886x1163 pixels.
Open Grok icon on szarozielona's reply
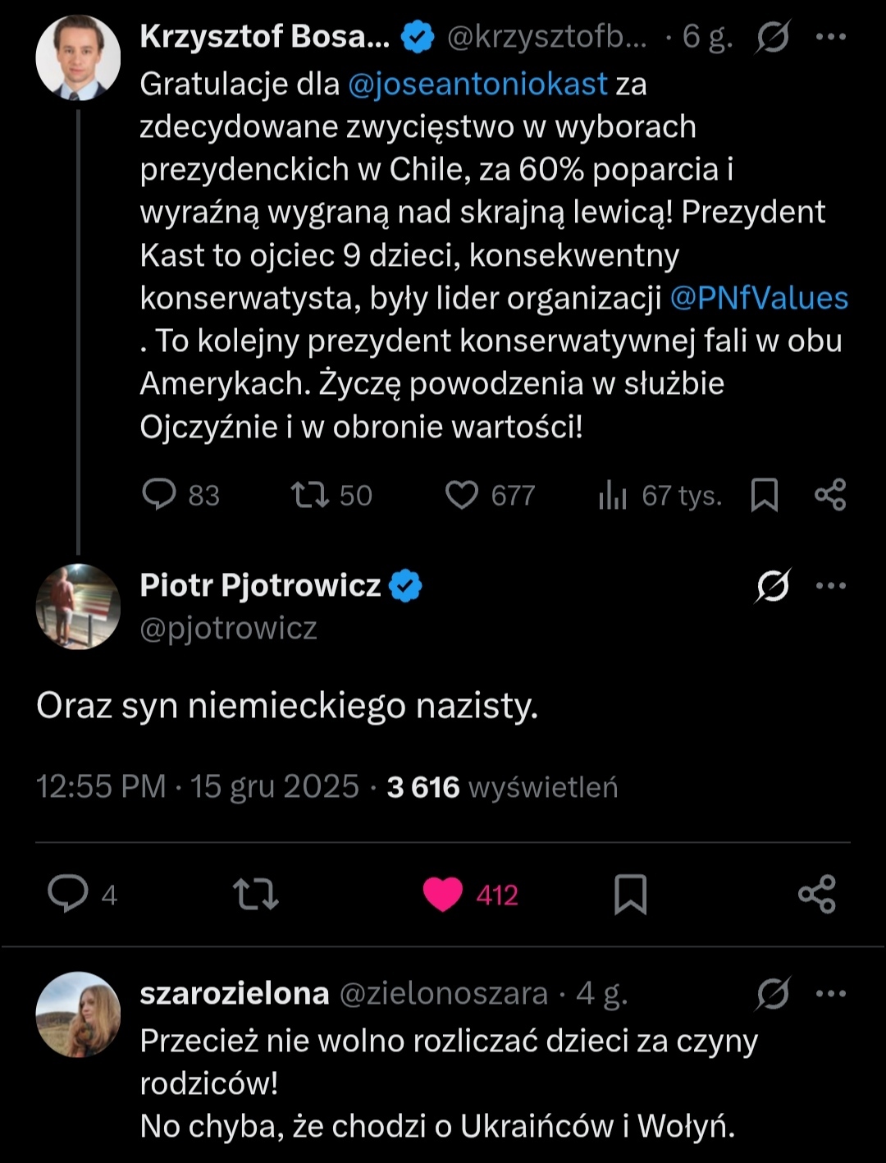coord(773,993)
